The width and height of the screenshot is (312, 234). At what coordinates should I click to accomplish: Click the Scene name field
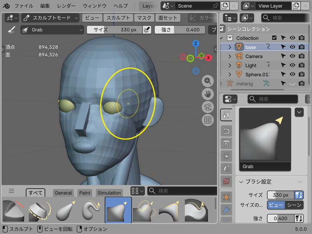click(192, 6)
